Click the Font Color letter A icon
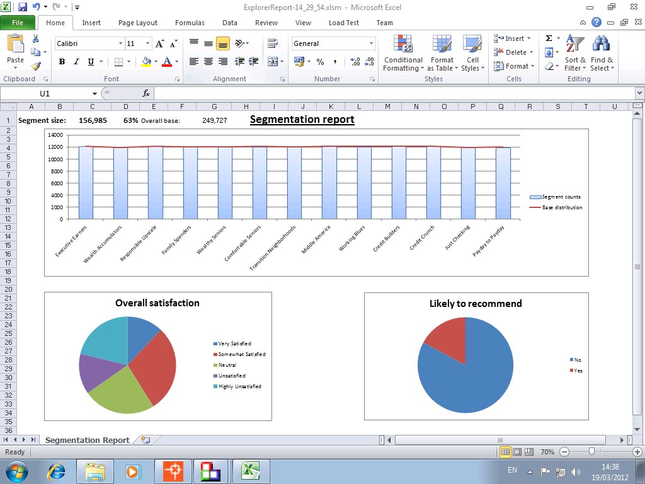 (166, 62)
